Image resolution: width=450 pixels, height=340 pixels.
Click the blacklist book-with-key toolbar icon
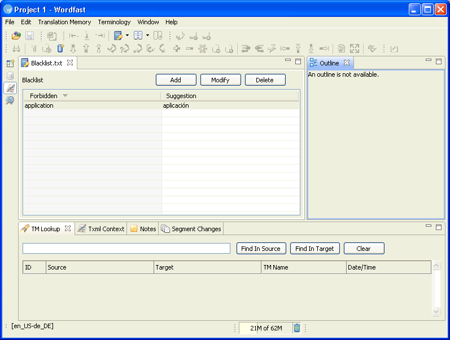118,36
